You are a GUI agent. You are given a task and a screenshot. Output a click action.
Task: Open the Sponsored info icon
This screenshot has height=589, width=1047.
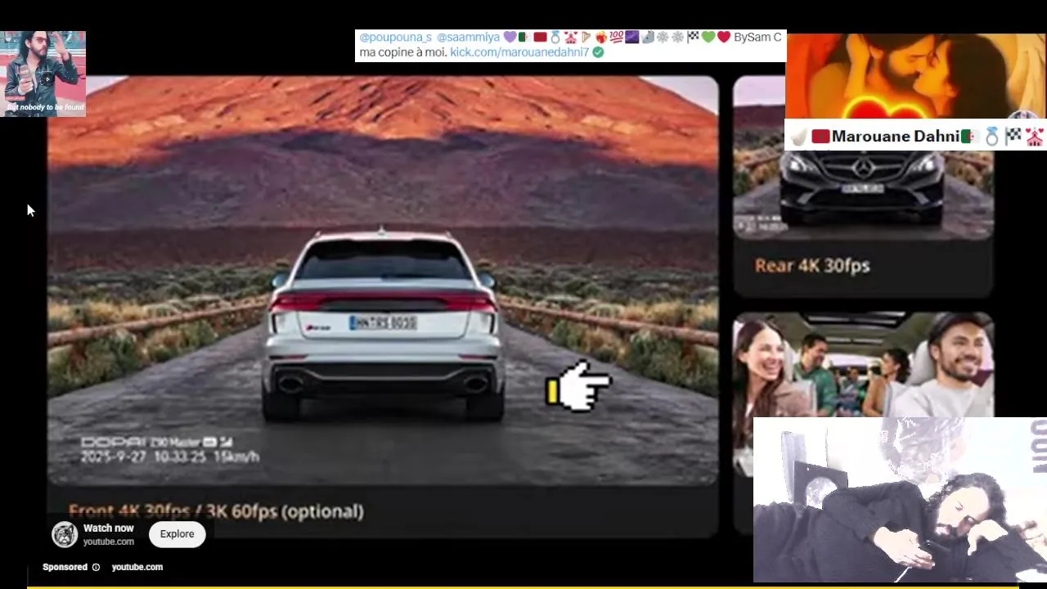(96, 567)
